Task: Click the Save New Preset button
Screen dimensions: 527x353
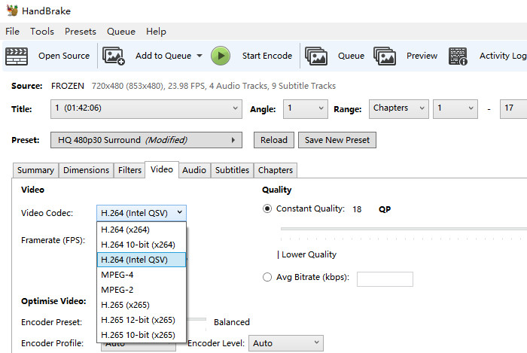Action: pos(337,140)
